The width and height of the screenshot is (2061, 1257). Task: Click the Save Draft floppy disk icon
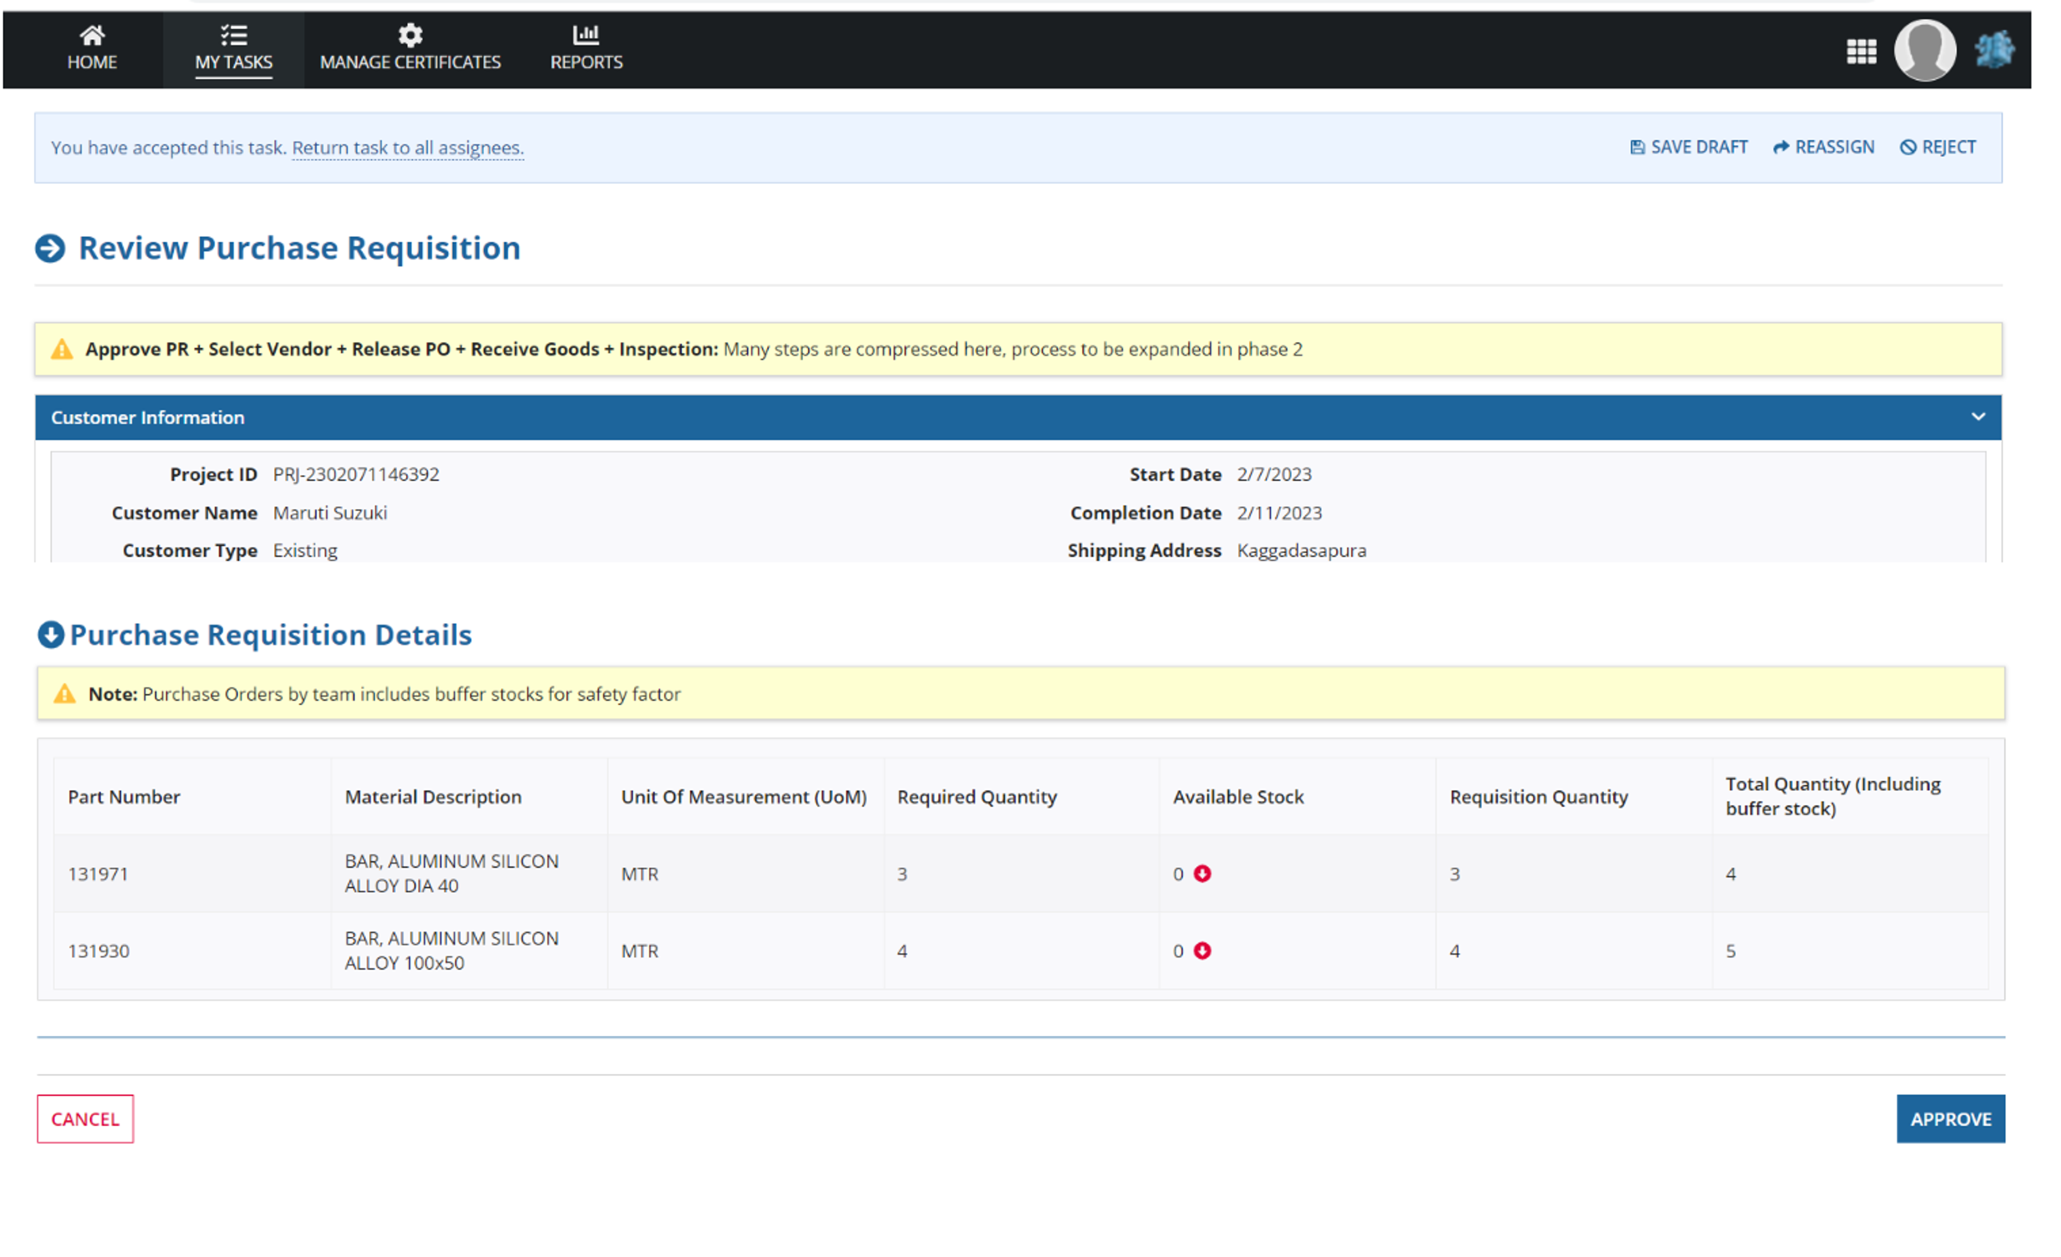(x=1637, y=148)
